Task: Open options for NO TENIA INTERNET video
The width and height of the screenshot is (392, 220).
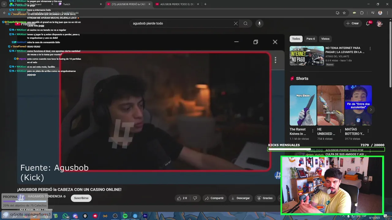Action: pyautogui.click(x=370, y=49)
